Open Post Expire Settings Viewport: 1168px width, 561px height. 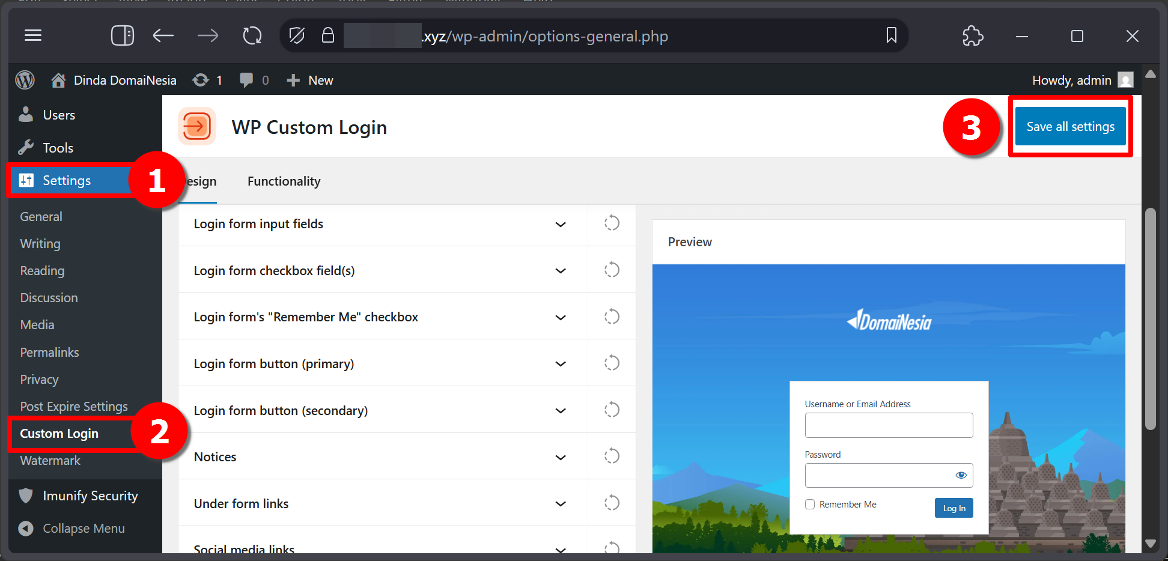tap(74, 407)
